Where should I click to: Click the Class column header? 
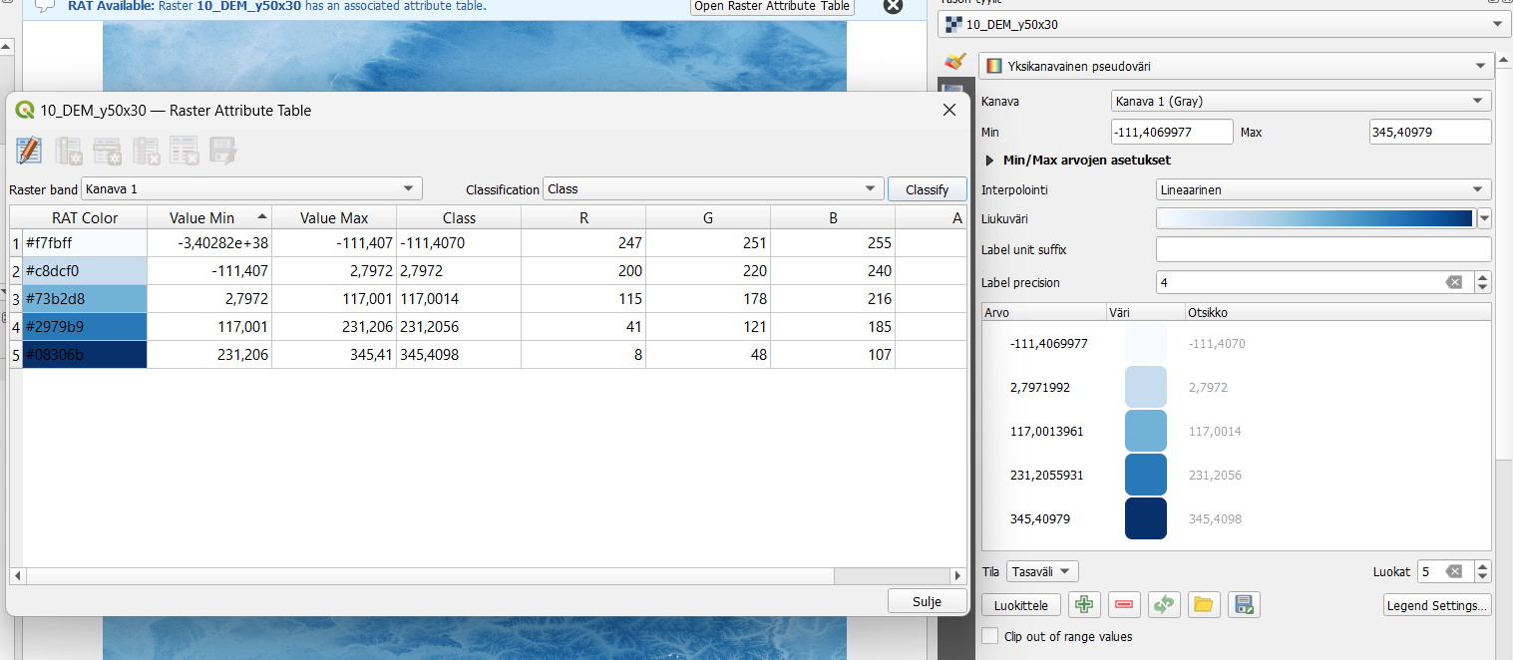pos(459,217)
